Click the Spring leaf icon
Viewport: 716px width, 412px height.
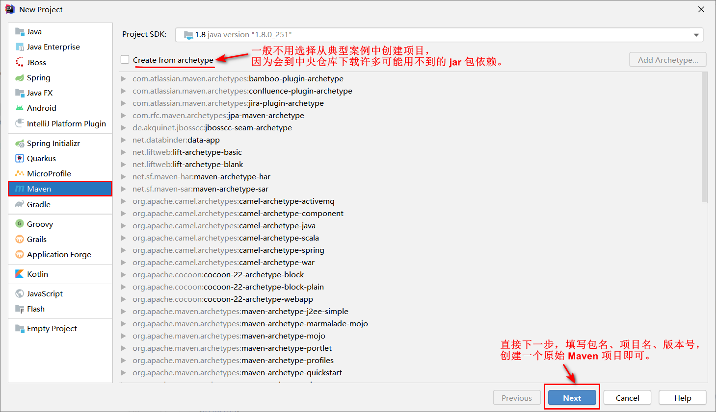click(20, 77)
